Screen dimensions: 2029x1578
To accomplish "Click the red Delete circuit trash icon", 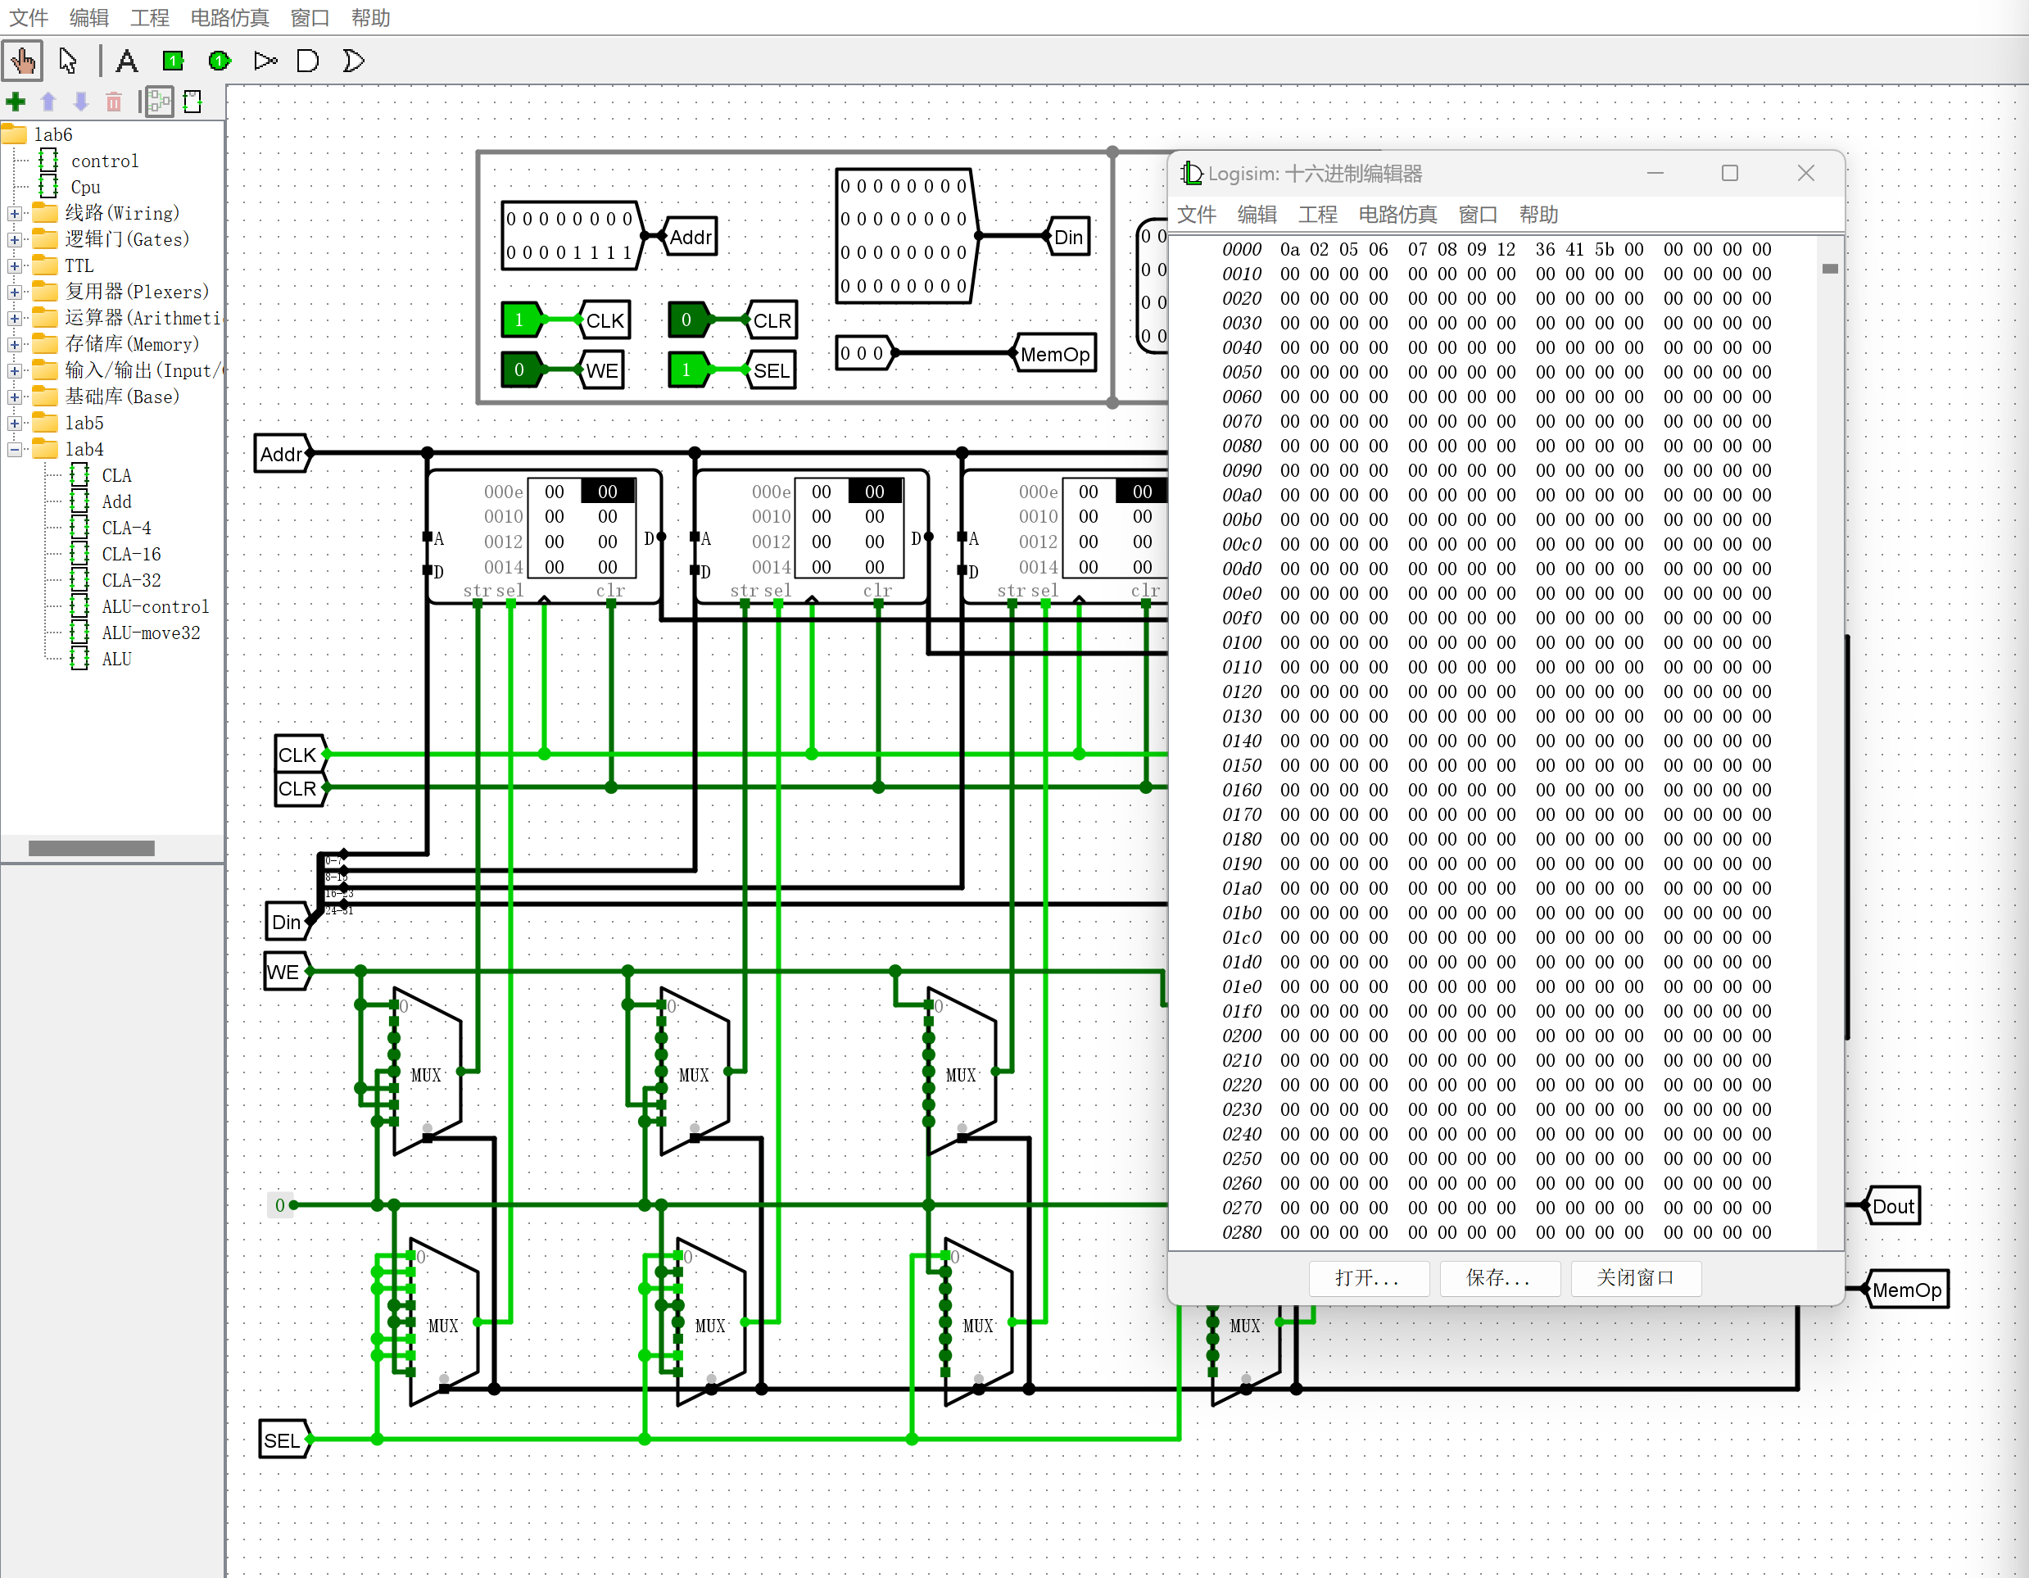I will click(x=113, y=102).
